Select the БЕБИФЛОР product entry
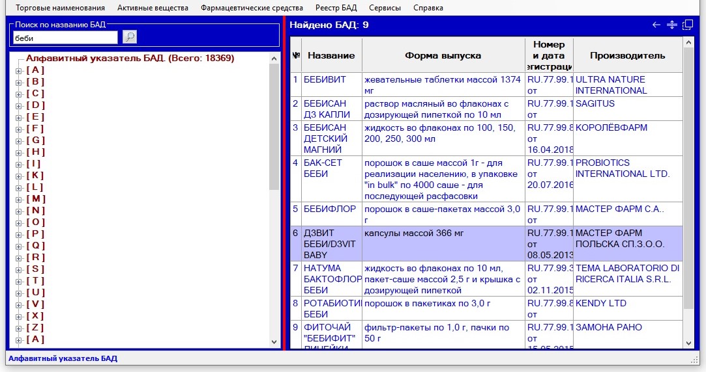The image size is (706, 372). click(x=330, y=209)
